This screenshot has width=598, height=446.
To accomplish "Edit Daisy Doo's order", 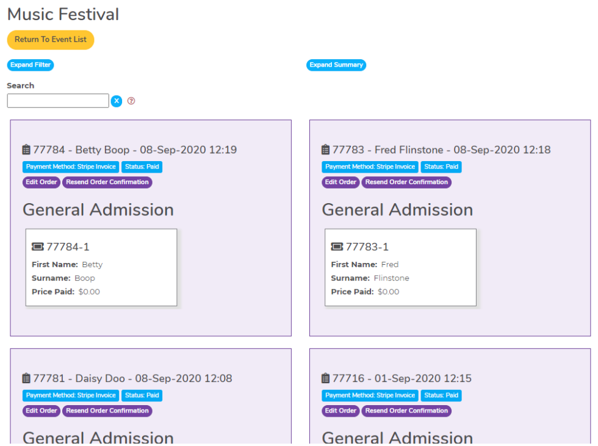I will [41, 411].
